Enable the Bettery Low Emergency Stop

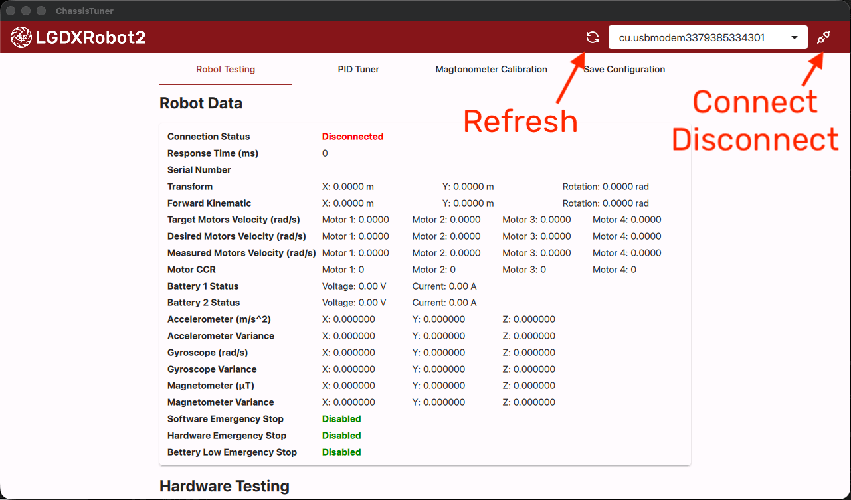(341, 452)
